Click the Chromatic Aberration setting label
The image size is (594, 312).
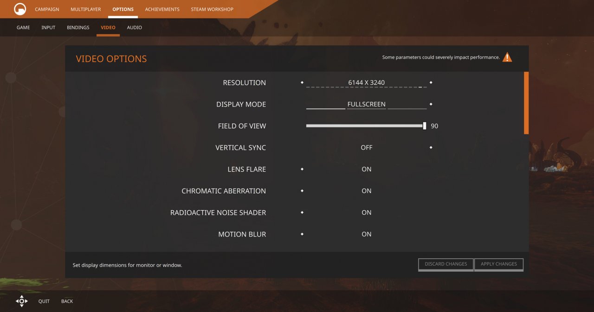tap(224, 191)
